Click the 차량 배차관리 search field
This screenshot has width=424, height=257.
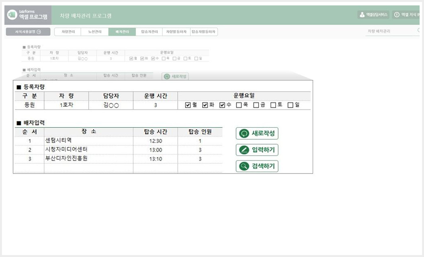coord(392,31)
